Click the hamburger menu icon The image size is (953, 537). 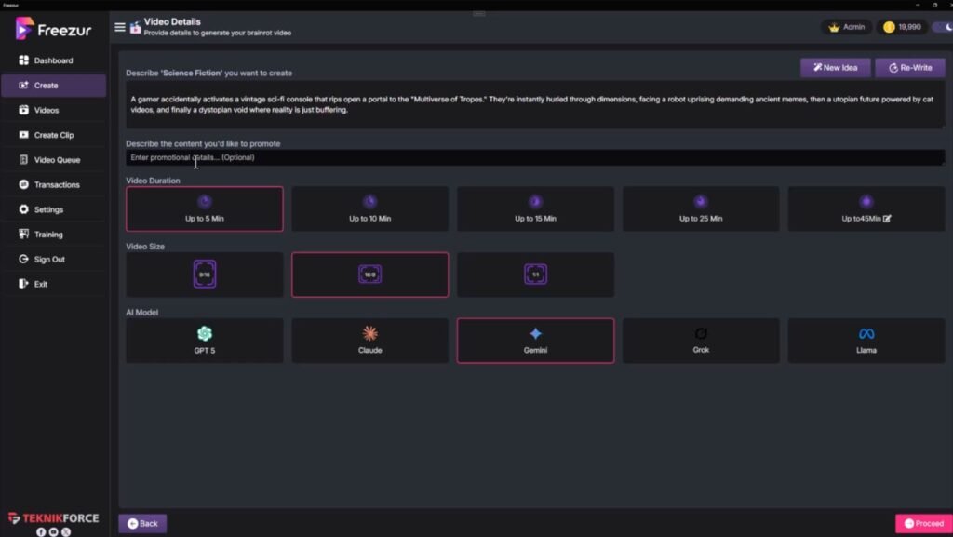pyautogui.click(x=119, y=27)
